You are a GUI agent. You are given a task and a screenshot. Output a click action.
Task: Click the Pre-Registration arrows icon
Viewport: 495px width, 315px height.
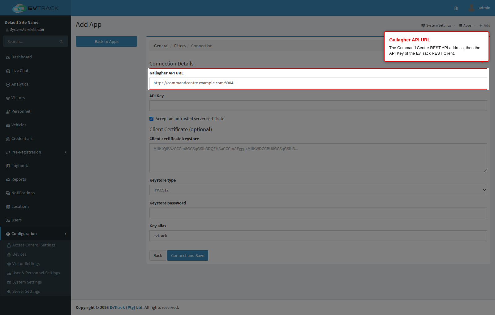tap(8, 153)
